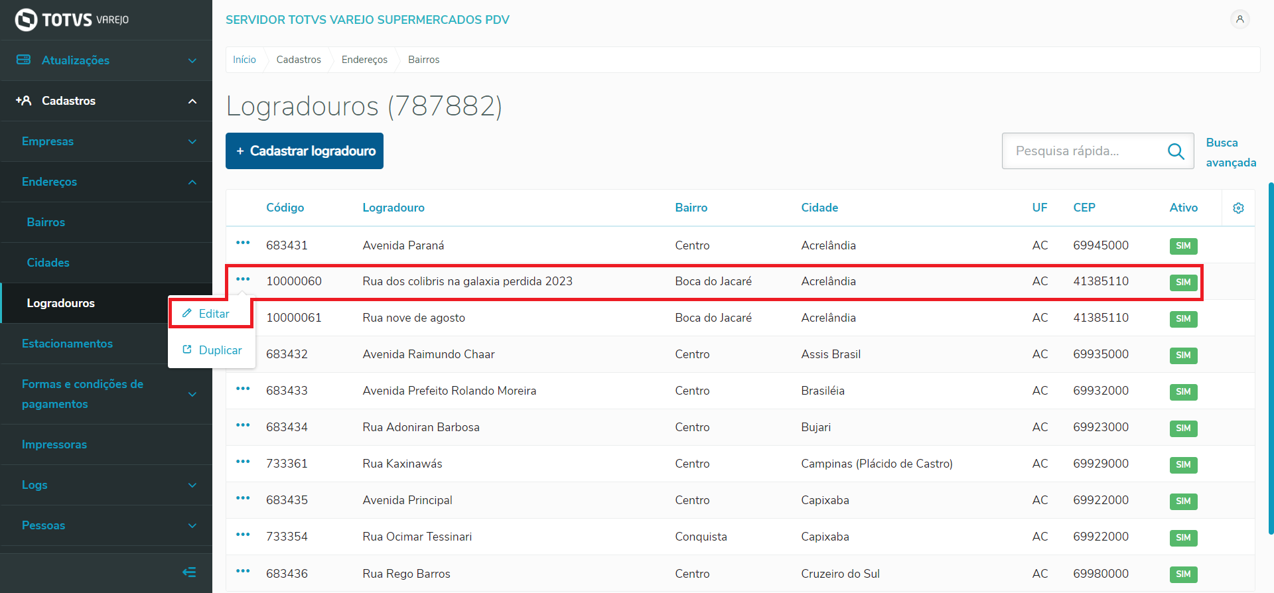Choose Editar from the context menu

tap(214, 314)
